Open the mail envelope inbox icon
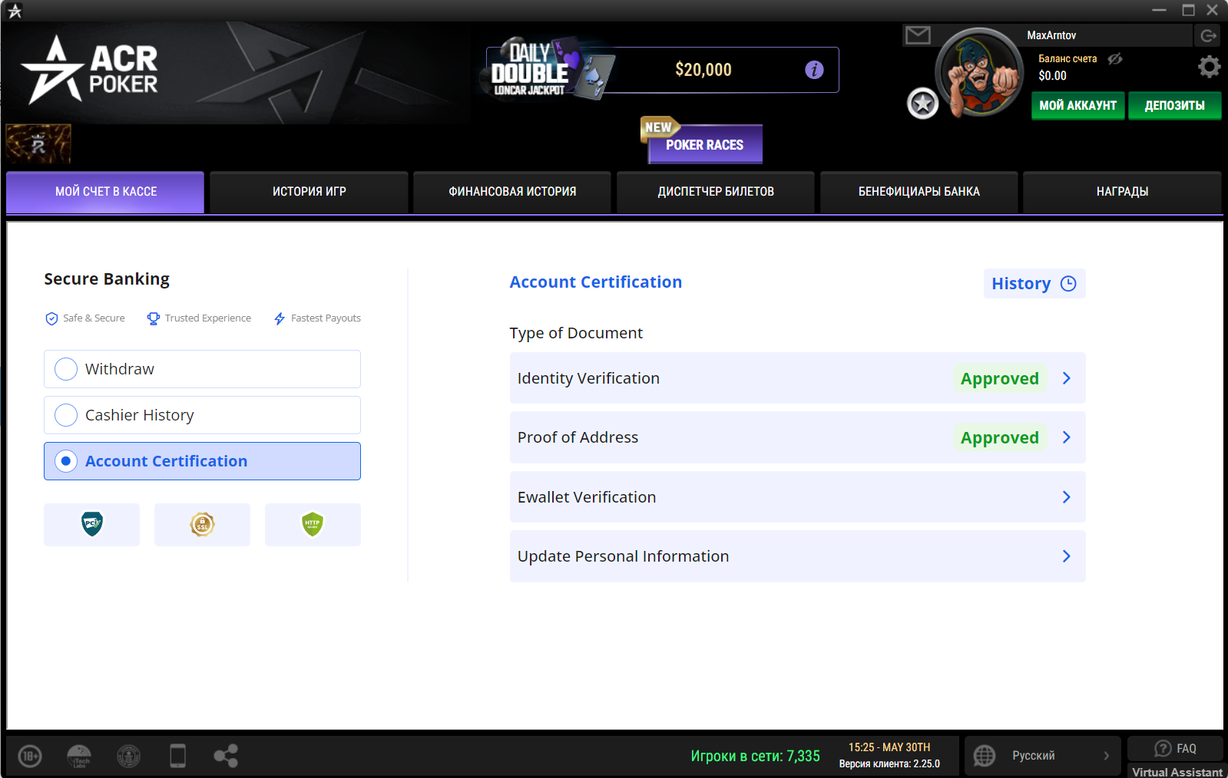The width and height of the screenshot is (1228, 778). (x=918, y=35)
